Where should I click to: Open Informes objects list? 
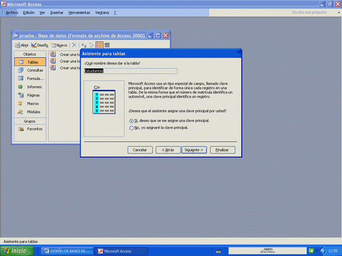(x=30, y=86)
